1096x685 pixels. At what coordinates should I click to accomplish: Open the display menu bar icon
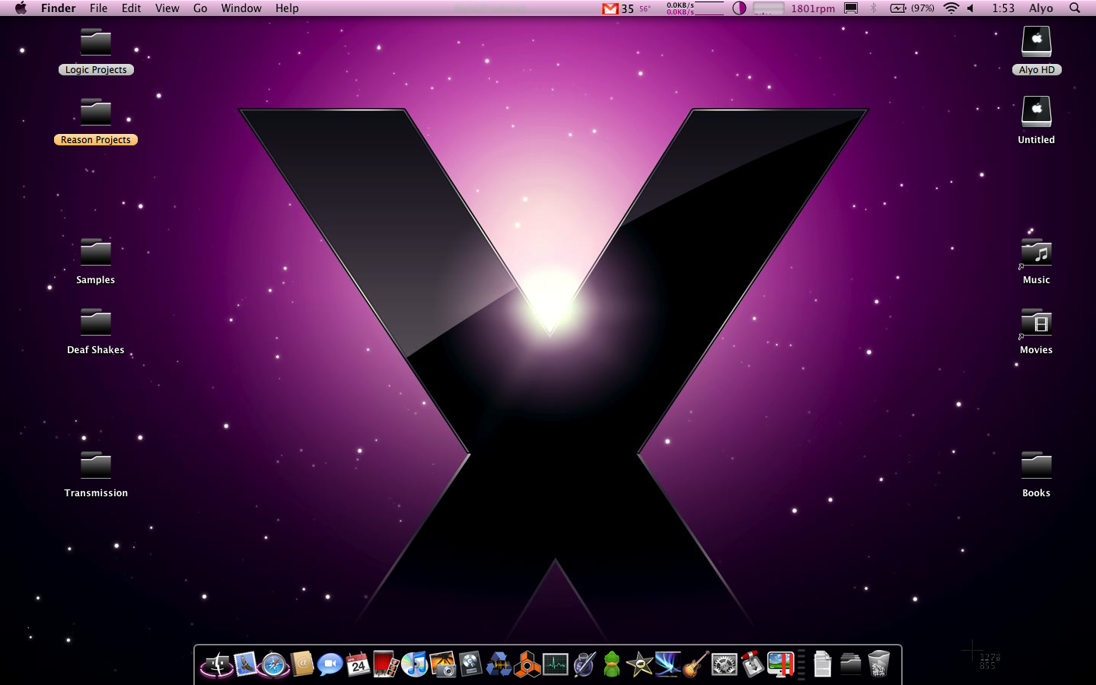click(x=851, y=8)
